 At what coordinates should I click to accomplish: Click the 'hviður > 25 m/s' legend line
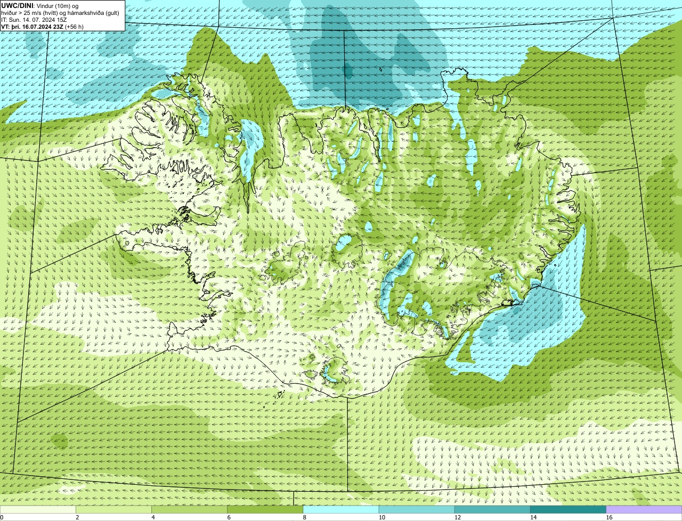(x=60, y=13)
